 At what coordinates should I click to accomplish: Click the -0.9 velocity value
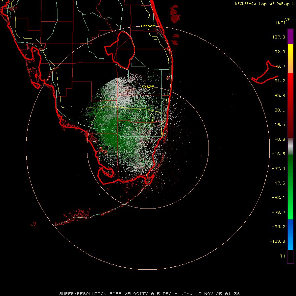click(280, 139)
